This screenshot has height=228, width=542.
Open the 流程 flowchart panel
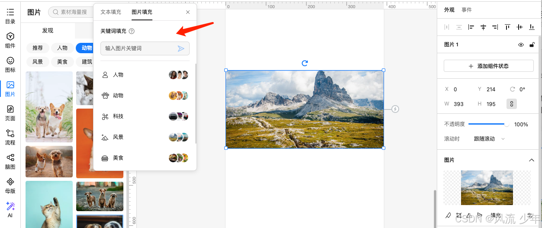point(10,137)
